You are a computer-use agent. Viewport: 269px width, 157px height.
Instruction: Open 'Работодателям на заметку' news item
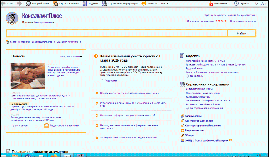[36, 119]
